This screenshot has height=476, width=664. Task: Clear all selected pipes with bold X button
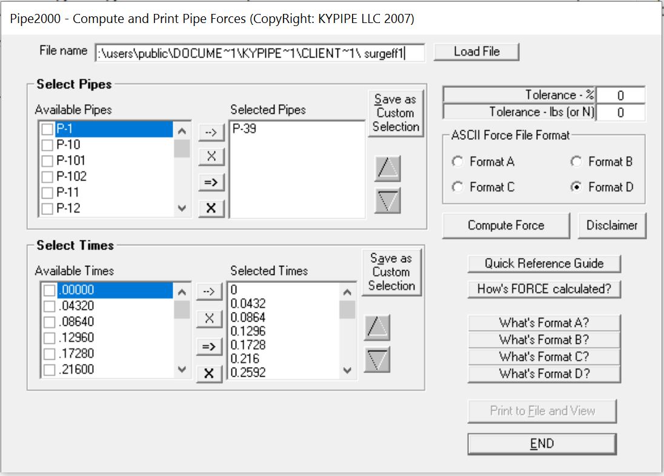point(211,208)
